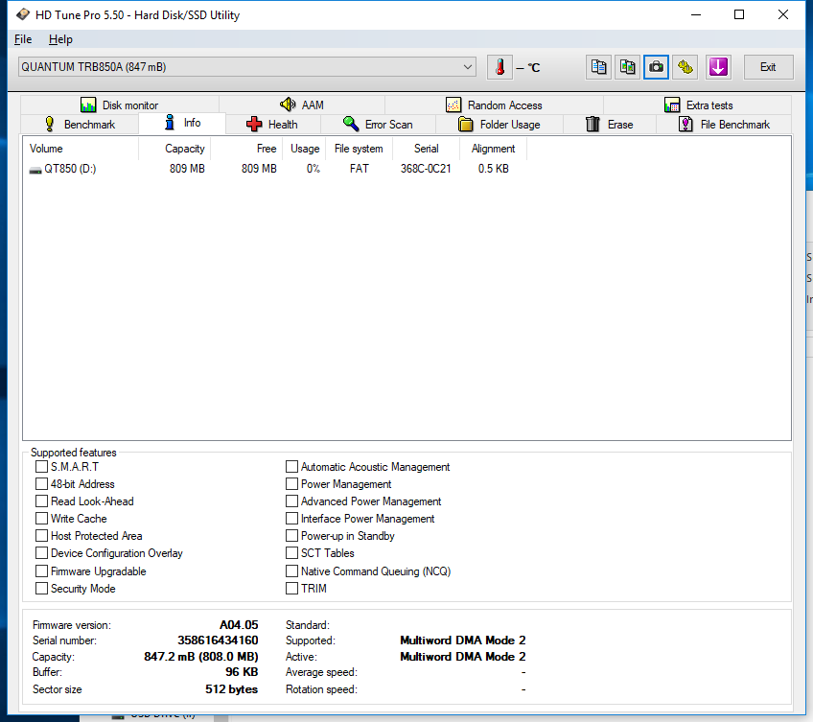Switch to the Benchmark tab
Screen dimensions: 813x722
click(x=80, y=124)
